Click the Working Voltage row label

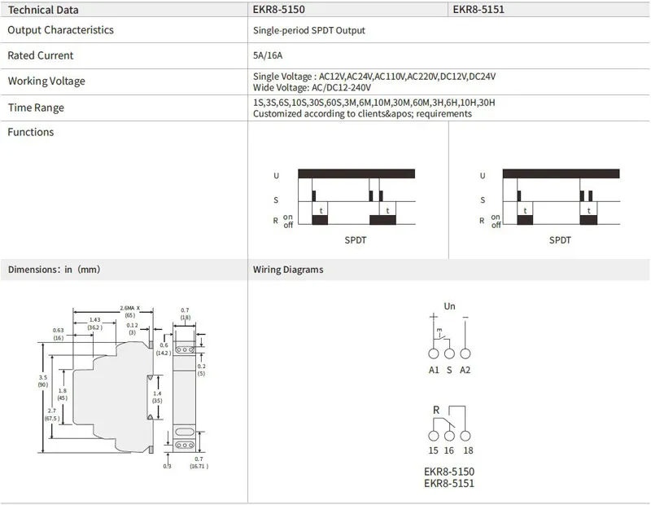pos(46,81)
